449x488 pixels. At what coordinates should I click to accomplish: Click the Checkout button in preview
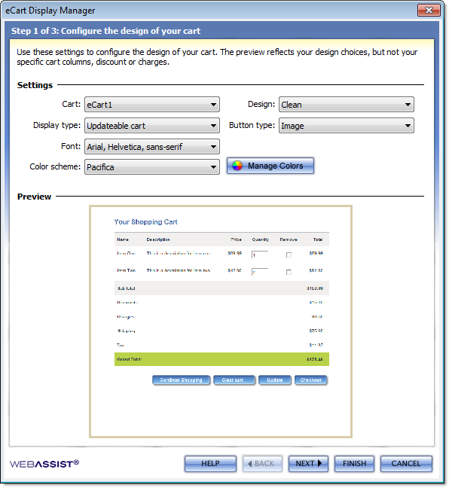point(310,380)
